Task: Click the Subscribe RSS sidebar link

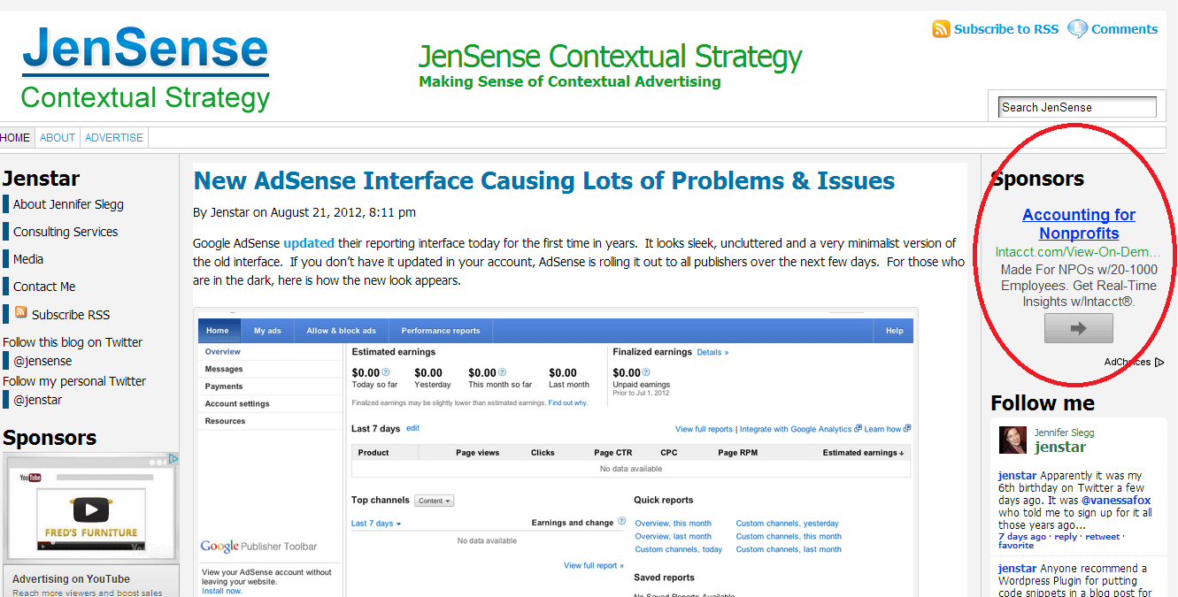Action: tap(71, 315)
